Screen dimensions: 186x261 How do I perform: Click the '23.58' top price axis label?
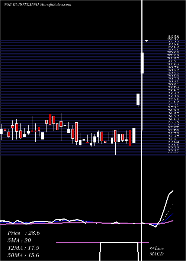[x=173, y=37]
